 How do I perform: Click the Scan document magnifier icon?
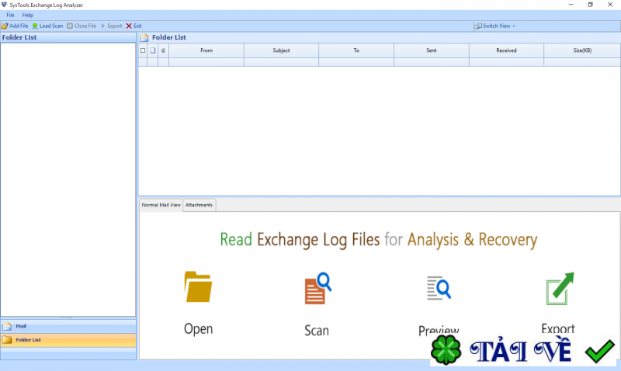tap(317, 288)
